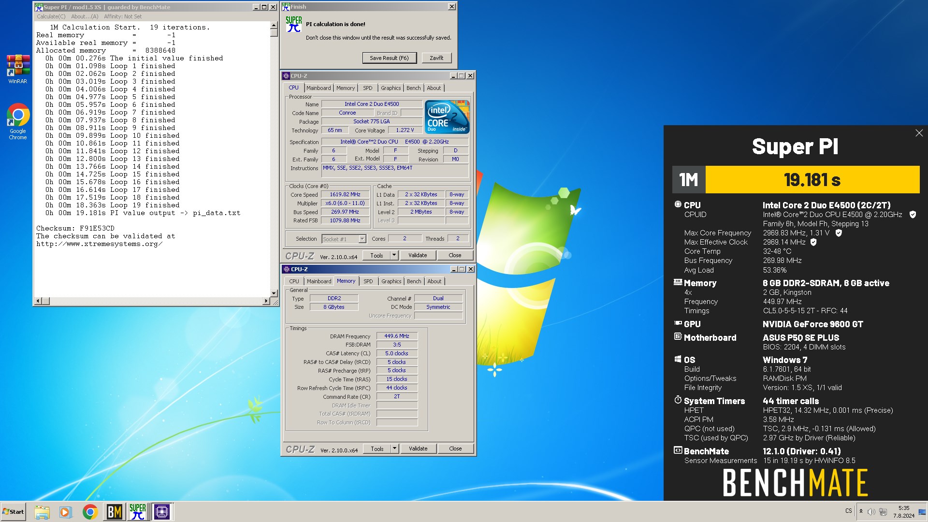Viewport: 928px width, 522px height.
Task: Switch to Super PI taskbar icon
Action: (138, 512)
